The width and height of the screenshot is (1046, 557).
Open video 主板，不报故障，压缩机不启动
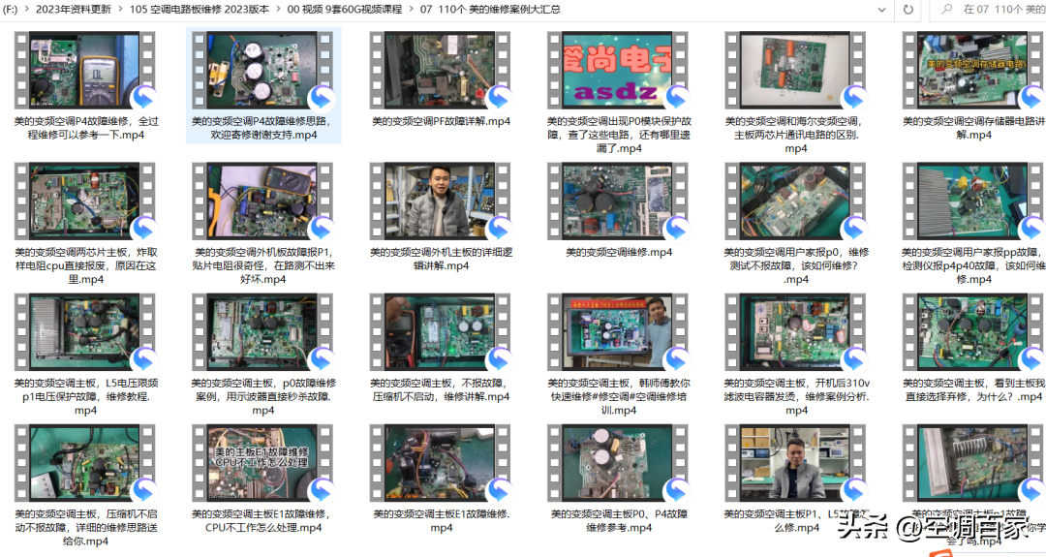(441, 332)
